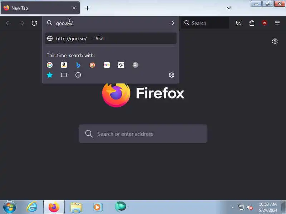Search with Wikipedia this time
The width and height of the screenshot is (286, 214).
(x=121, y=65)
